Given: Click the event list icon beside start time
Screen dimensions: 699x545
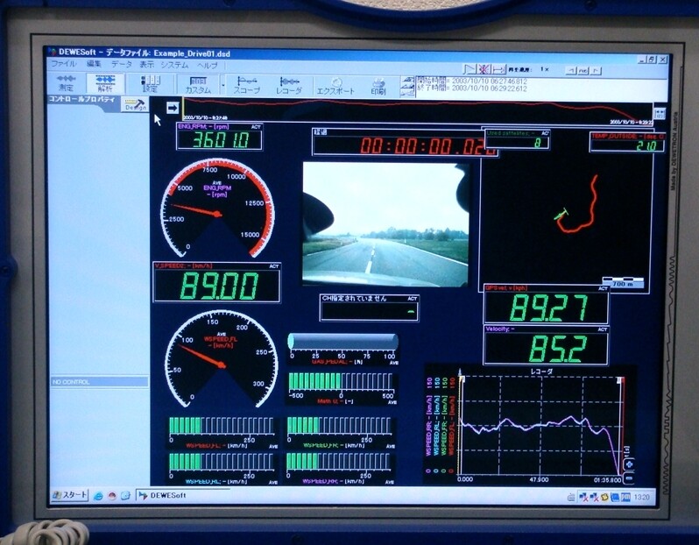Looking at the screenshot, I should click(407, 81).
